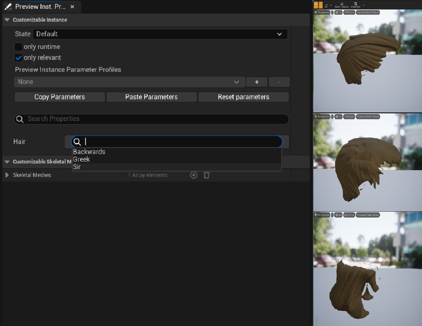Viewport: 422px width, 326px height.
Task: Open Camera Mode Orbital in middle viewport
Action: [x=368, y=117]
